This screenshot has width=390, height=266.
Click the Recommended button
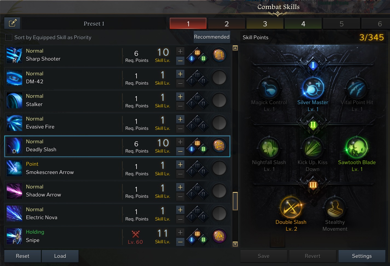212,37
